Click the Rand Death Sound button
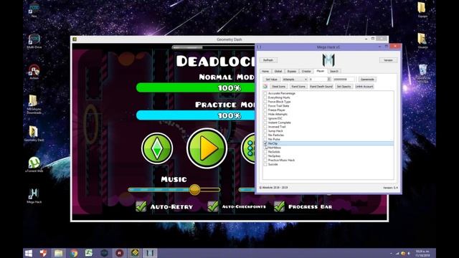Viewport: 459px width, 258px height. pyautogui.click(x=321, y=87)
